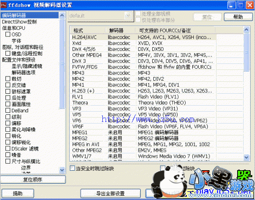The height and width of the screenshot is (200, 255).
Task: Enable 当安全时跳过除块 checkbox
Action: tap(72, 168)
